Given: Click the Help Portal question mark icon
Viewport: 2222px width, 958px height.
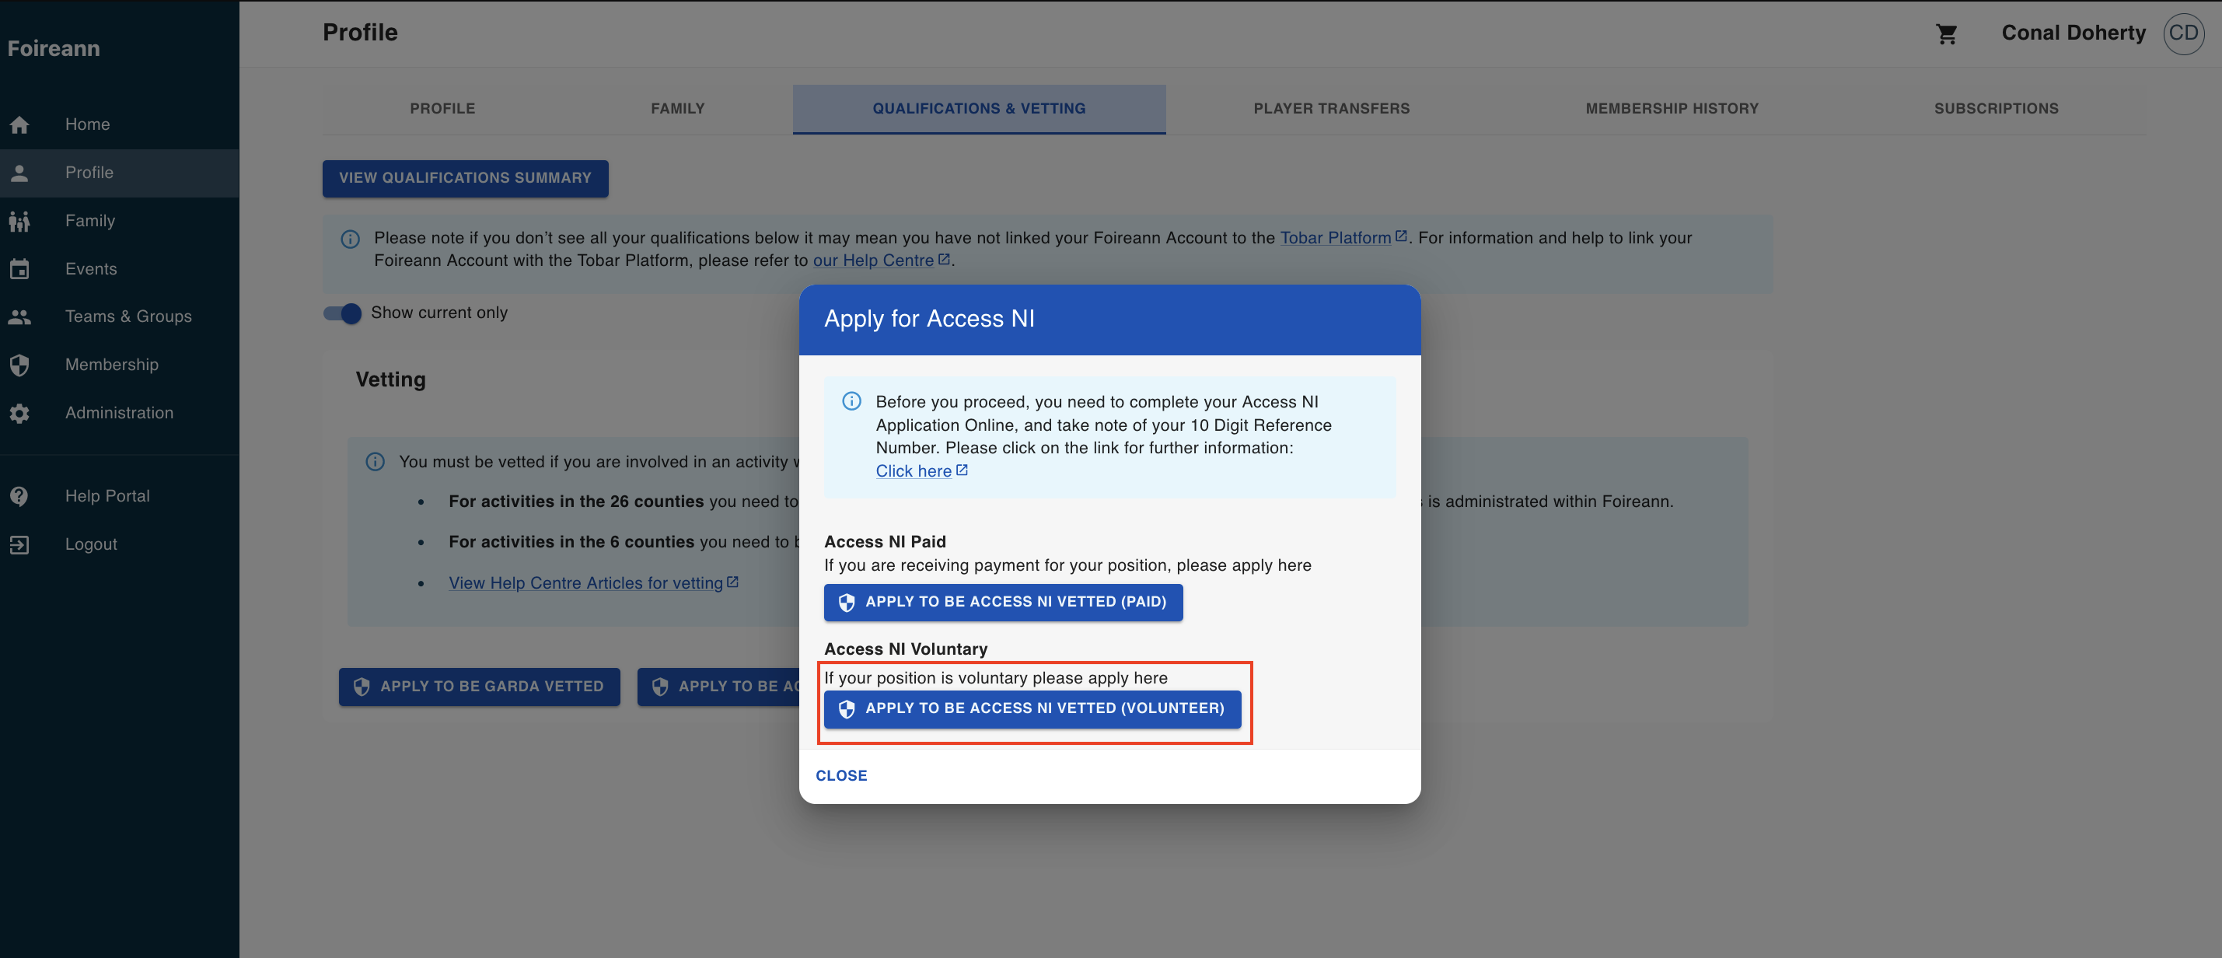Looking at the screenshot, I should 20,496.
